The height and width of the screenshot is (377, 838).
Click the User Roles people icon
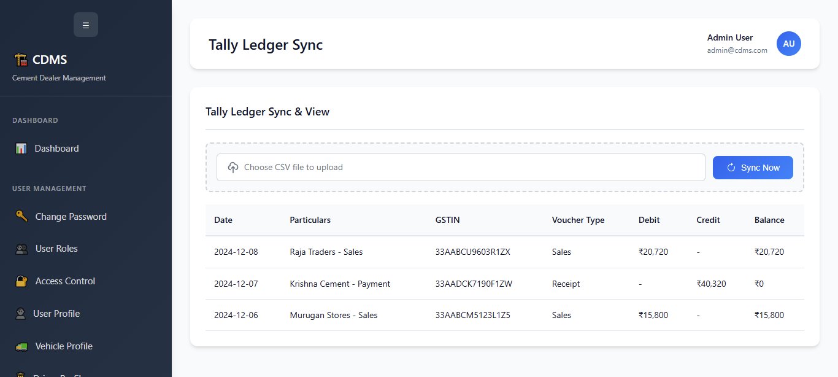[x=21, y=249]
